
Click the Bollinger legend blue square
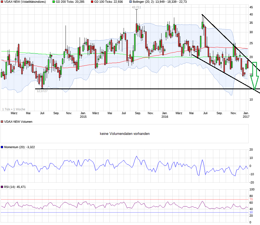[131, 2]
